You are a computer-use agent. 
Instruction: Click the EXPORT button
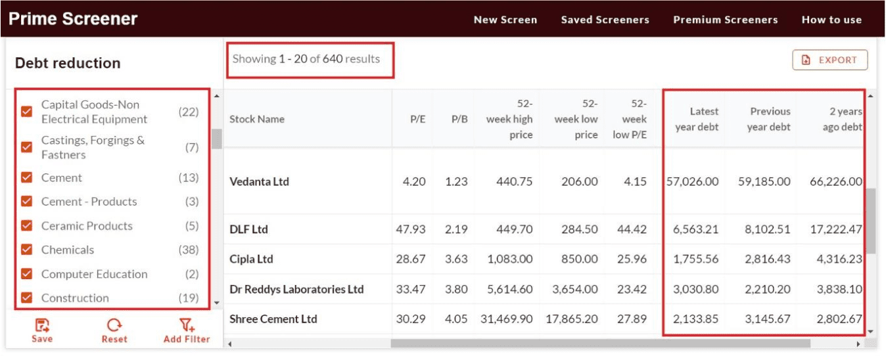pyautogui.click(x=830, y=60)
